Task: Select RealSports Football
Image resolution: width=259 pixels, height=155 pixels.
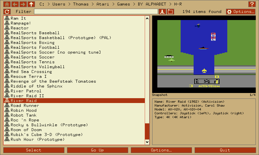Action: (74, 47)
